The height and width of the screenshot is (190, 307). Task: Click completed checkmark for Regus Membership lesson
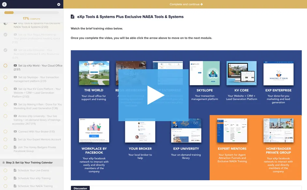point(6,35)
